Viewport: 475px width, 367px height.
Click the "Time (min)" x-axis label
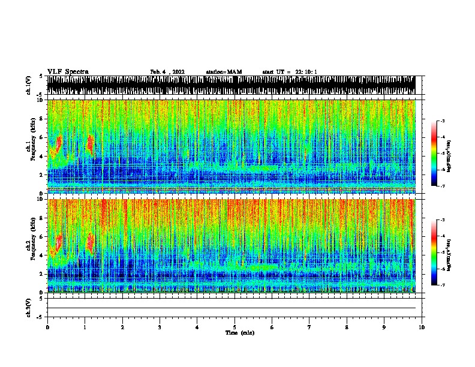click(x=240, y=333)
